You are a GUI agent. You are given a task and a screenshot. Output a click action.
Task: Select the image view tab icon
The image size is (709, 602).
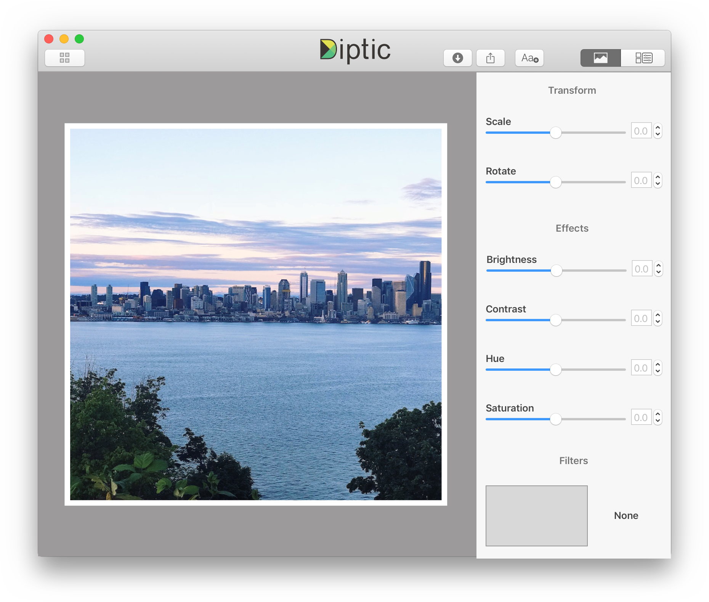[601, 58]
